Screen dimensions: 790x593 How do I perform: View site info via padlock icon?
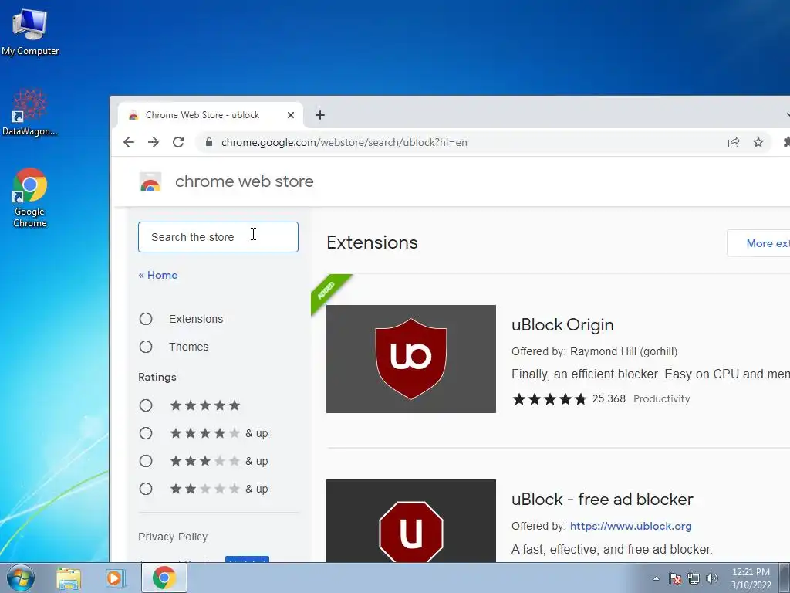tap(208, 142)
